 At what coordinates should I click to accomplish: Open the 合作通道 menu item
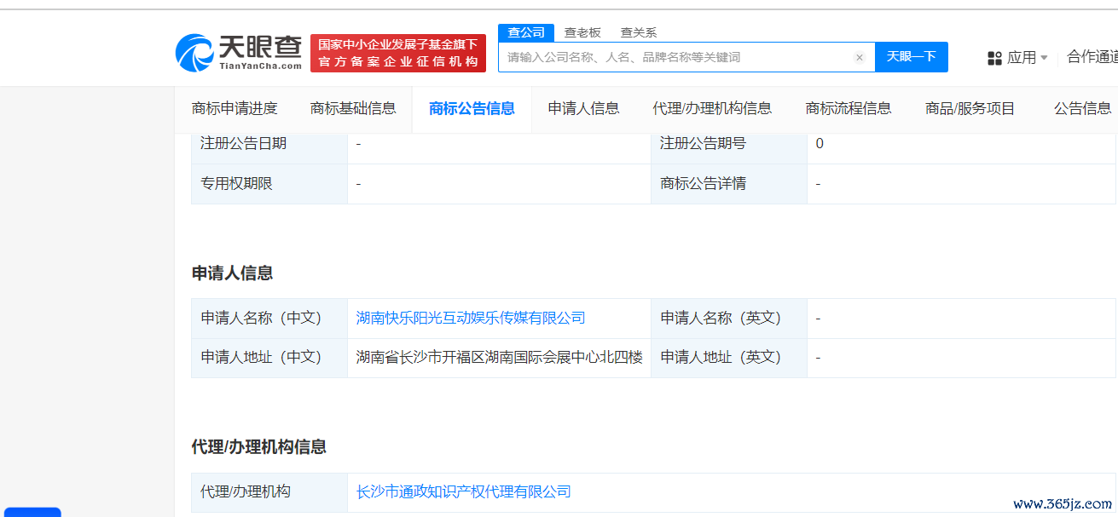pyautogui.click(x=1092, y=57)
